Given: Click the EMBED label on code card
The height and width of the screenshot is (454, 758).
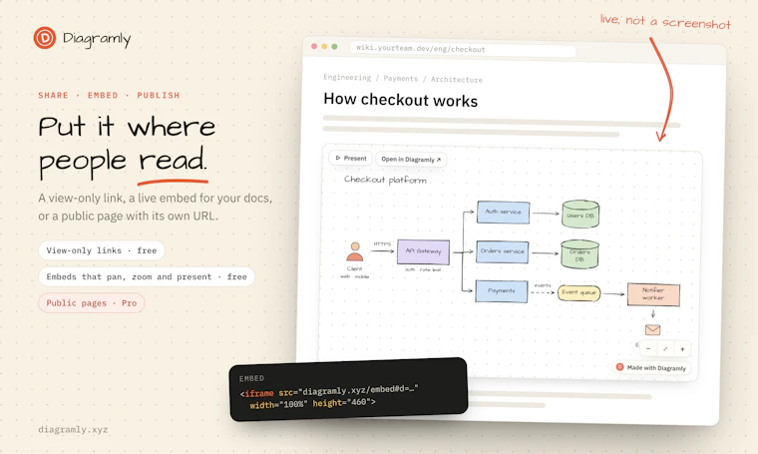Looking at the screenshot, I should tap(252, 378).
